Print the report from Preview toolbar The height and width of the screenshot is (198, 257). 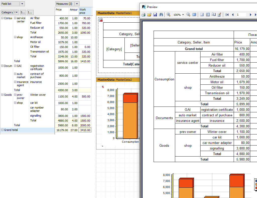tap(143, 15)
